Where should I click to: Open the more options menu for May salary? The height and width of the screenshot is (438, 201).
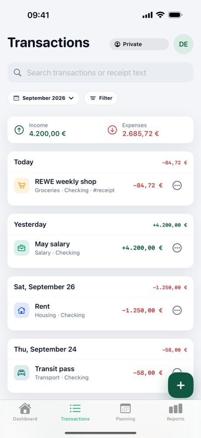[177, 248]
